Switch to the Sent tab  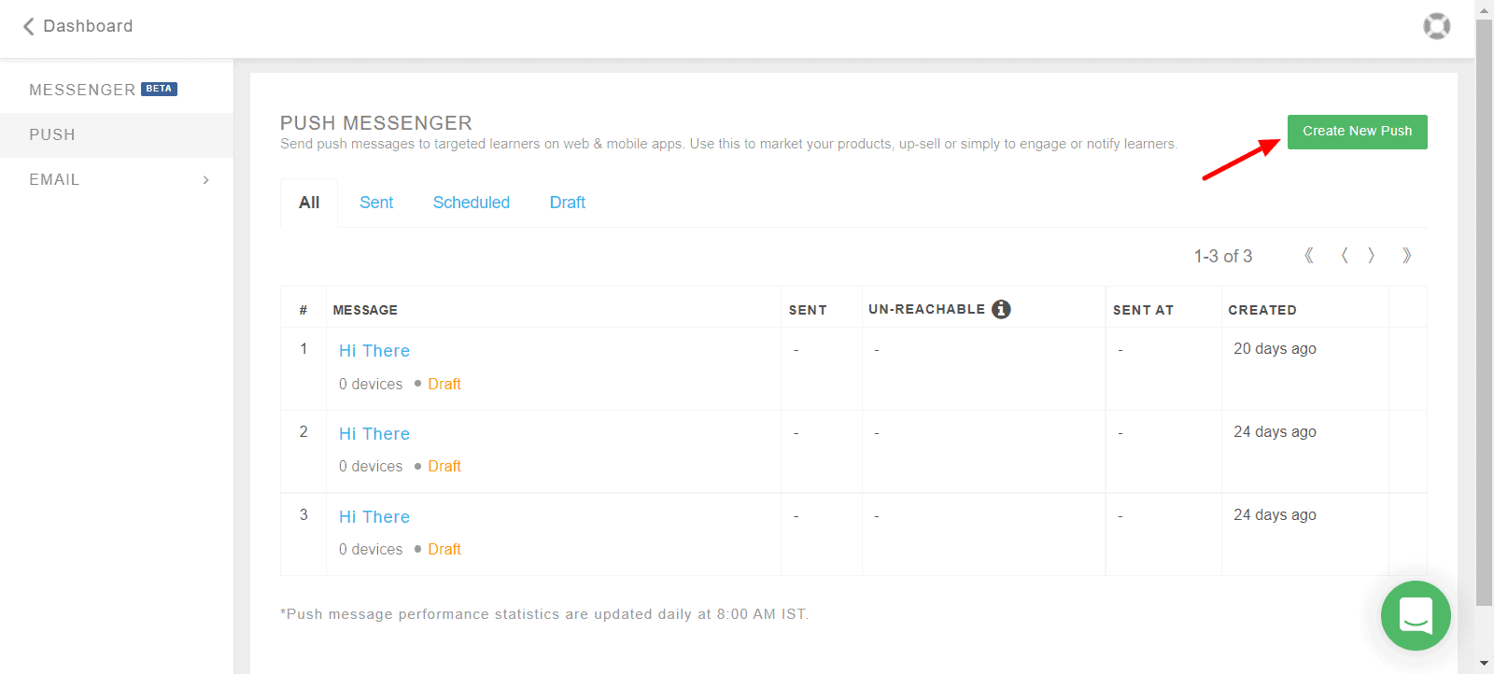[x=376, y=203]
